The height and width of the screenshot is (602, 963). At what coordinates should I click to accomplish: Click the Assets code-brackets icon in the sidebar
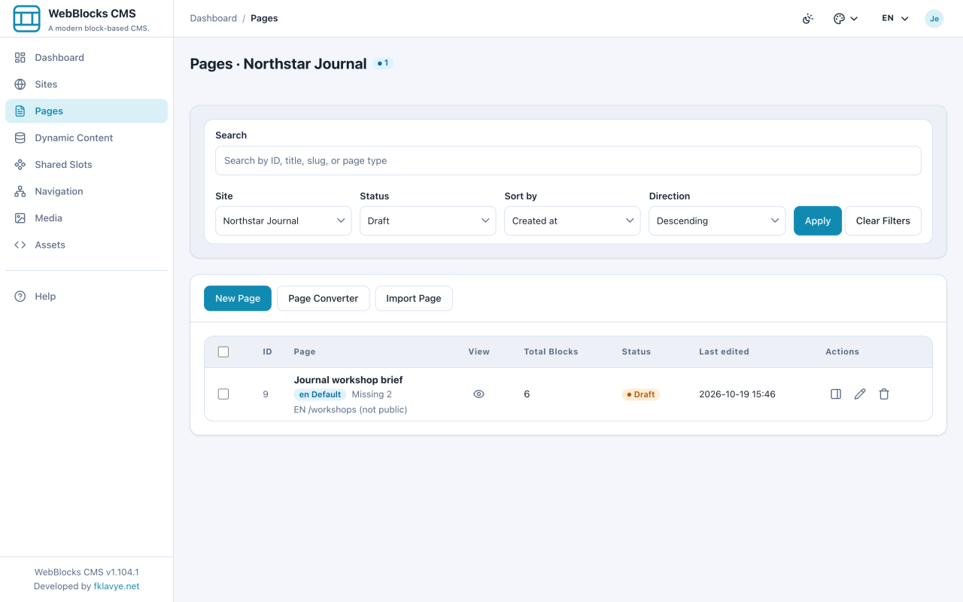pyautogui.click(x=20, y=245)
